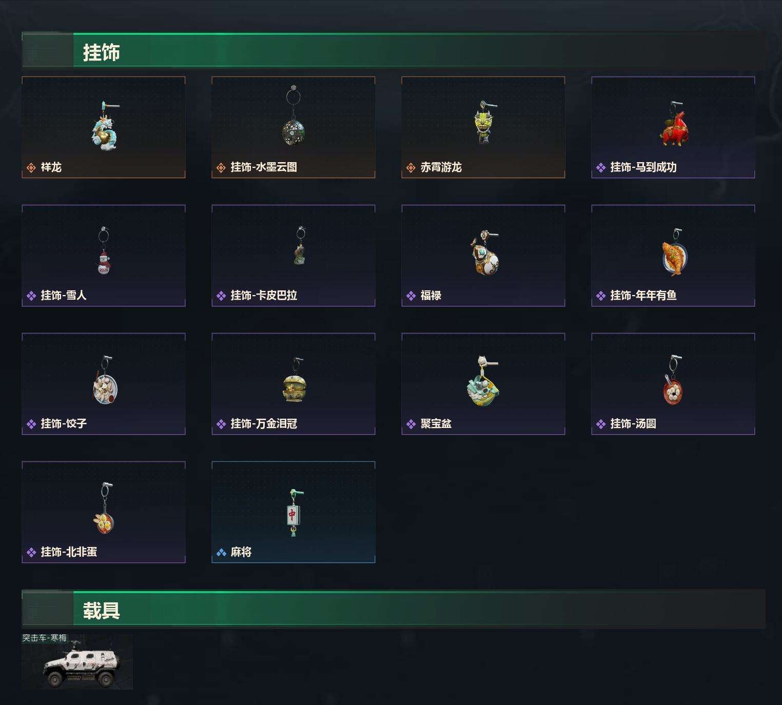
Task: Click the purple rarity icon beside 福禄
Action: [x=411, y=296]
